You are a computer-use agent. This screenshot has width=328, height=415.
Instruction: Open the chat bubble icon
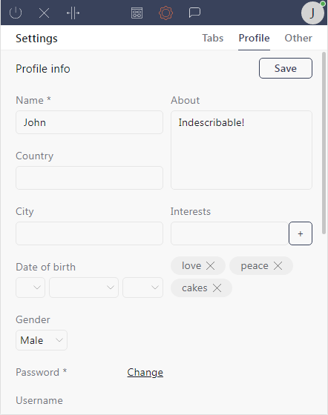click(x=194, y=13)
